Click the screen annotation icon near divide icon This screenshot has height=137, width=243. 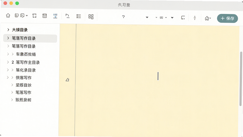(183, 18)
